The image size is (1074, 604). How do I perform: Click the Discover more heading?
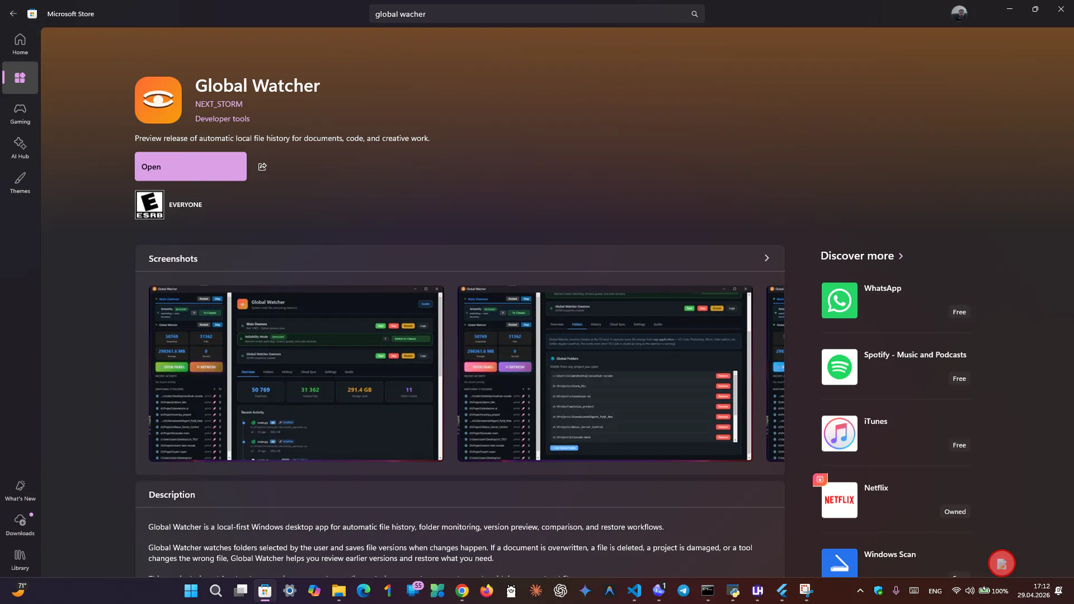pos(857,256)
